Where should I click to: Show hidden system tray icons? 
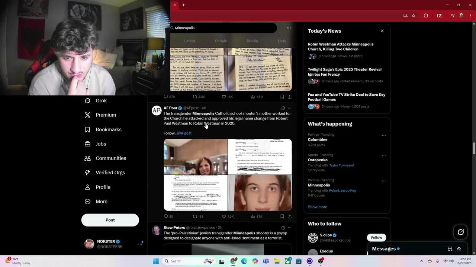click(421, 261)
